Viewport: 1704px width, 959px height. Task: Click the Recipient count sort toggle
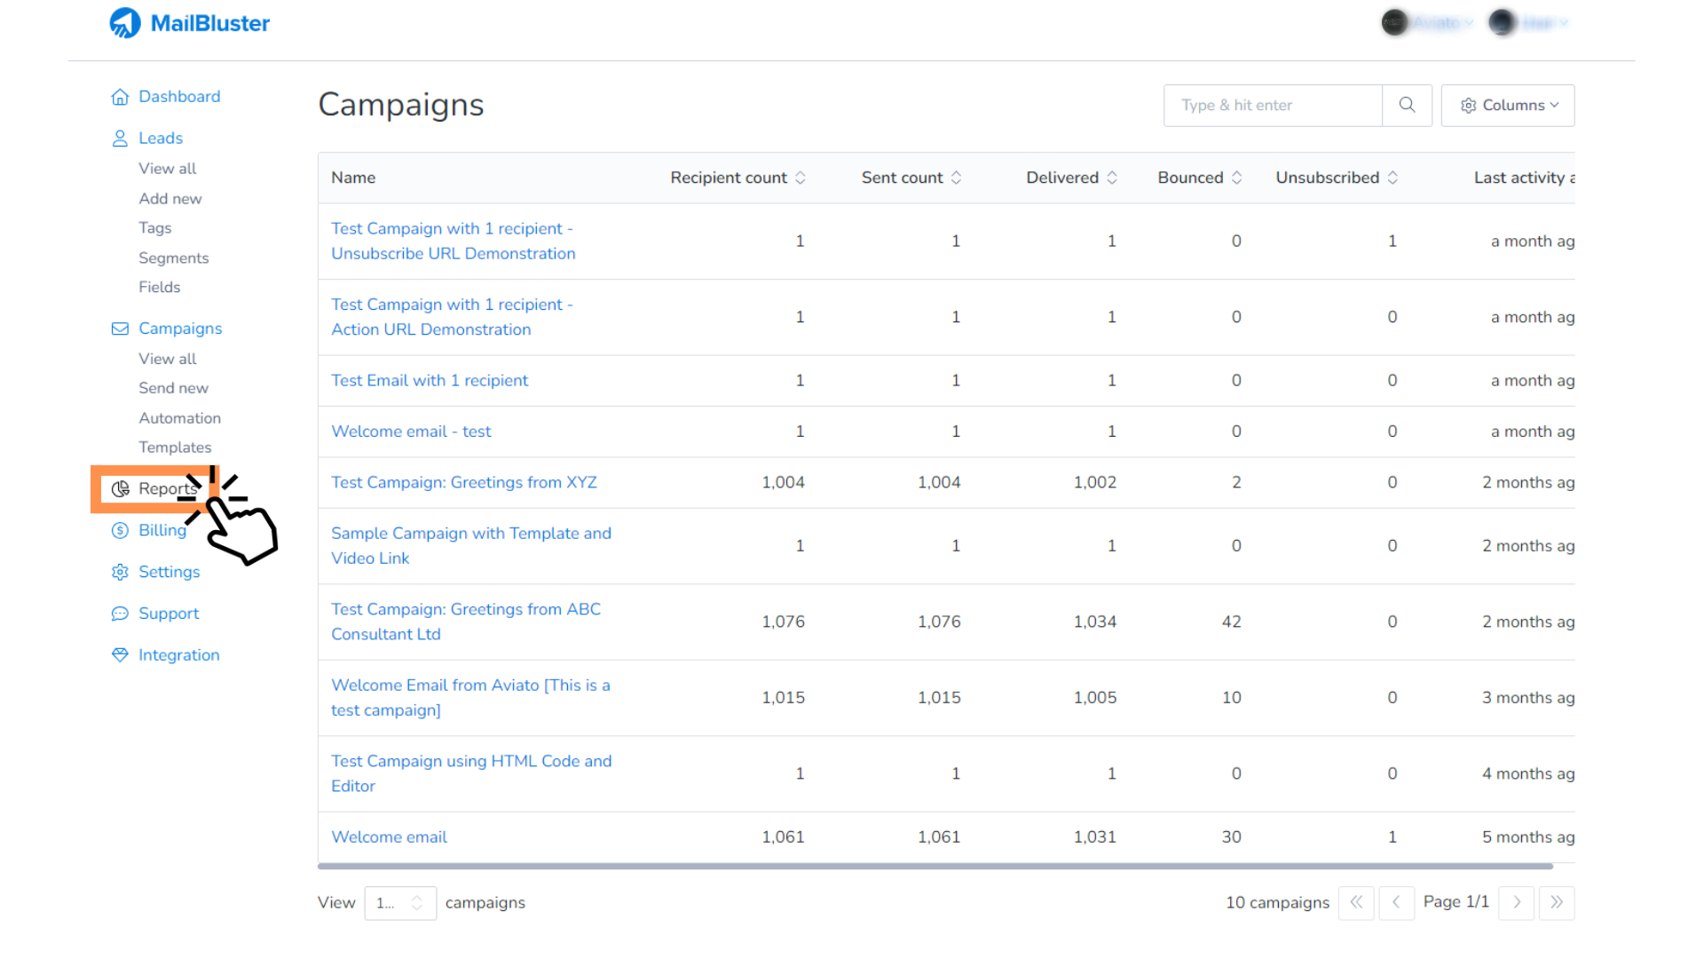click(x=801, y=177)
